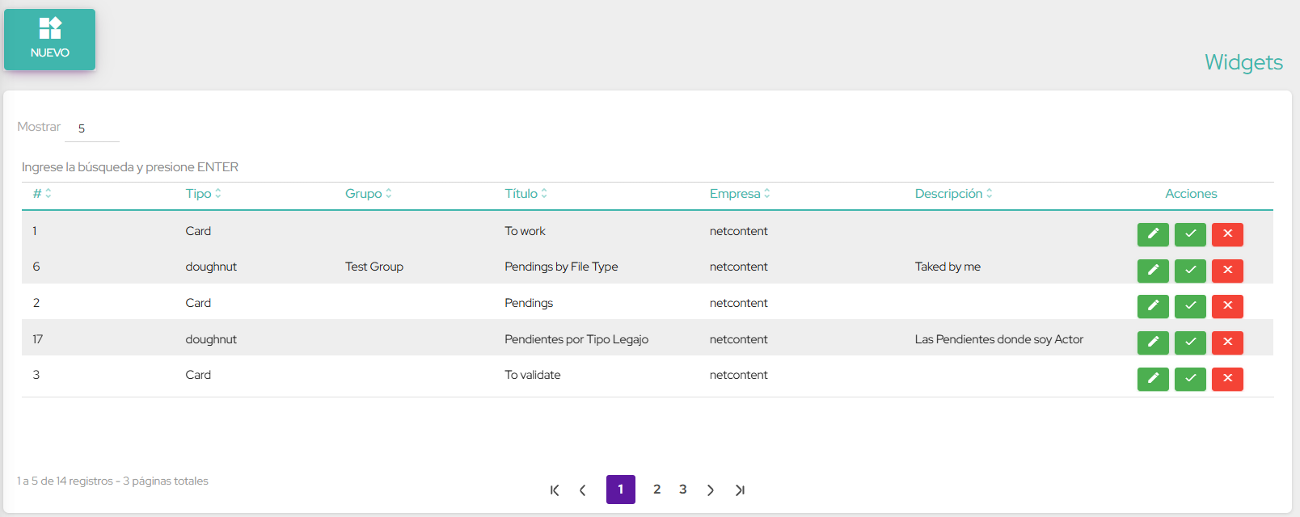Edit the 'Pendientes por Tipo Legajo' widget
This screenshot has width=1300, height=517.
[1153, 343]
